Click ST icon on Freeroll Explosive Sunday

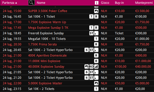click(x=91, y=33)
